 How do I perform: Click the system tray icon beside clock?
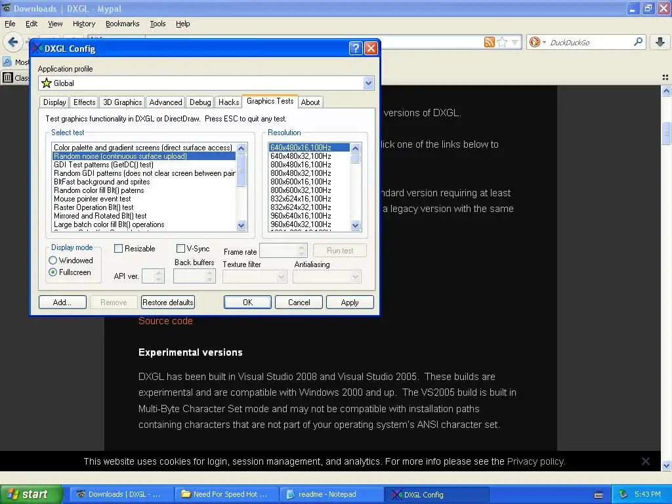click(623, 494)
